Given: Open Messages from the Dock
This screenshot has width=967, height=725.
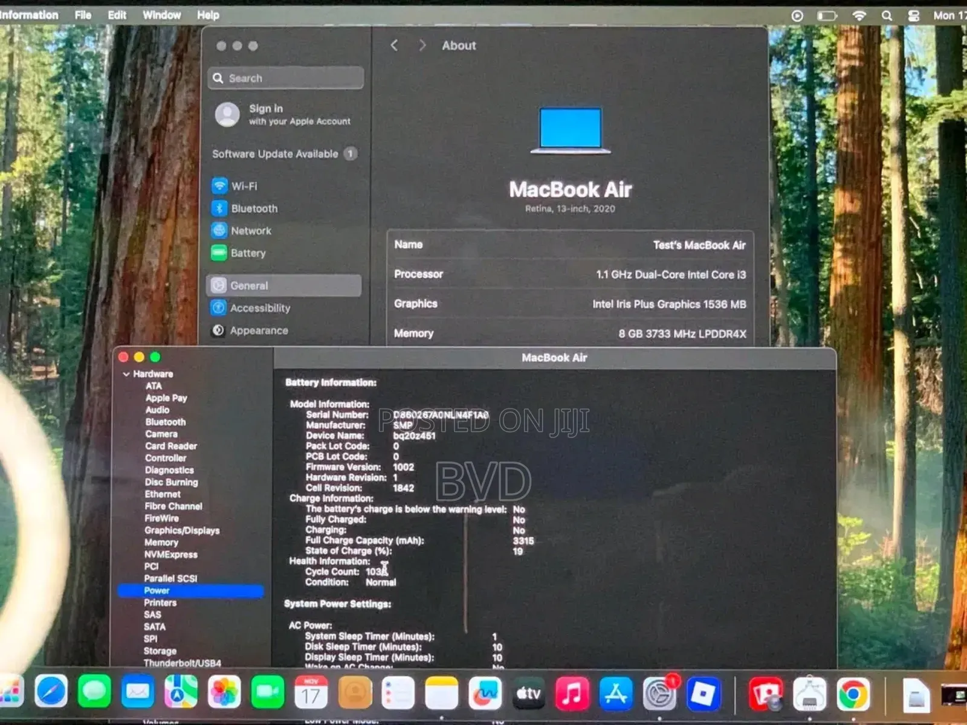Looking at the screenshot, I should point(94,691).
